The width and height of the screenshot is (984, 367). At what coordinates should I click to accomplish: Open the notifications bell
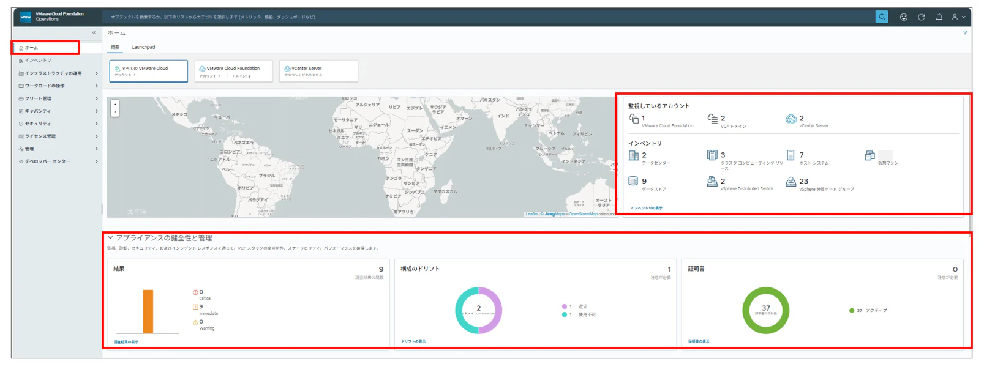coord(939,17)
